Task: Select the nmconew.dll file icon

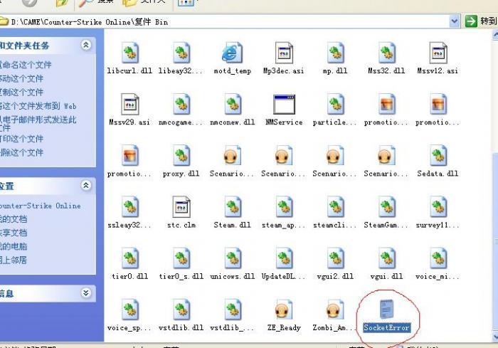Action: 233,104
